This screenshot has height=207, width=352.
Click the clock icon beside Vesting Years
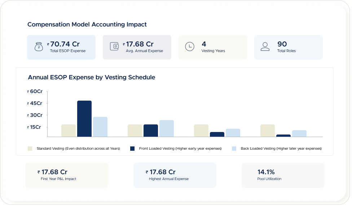pos(190,47)
